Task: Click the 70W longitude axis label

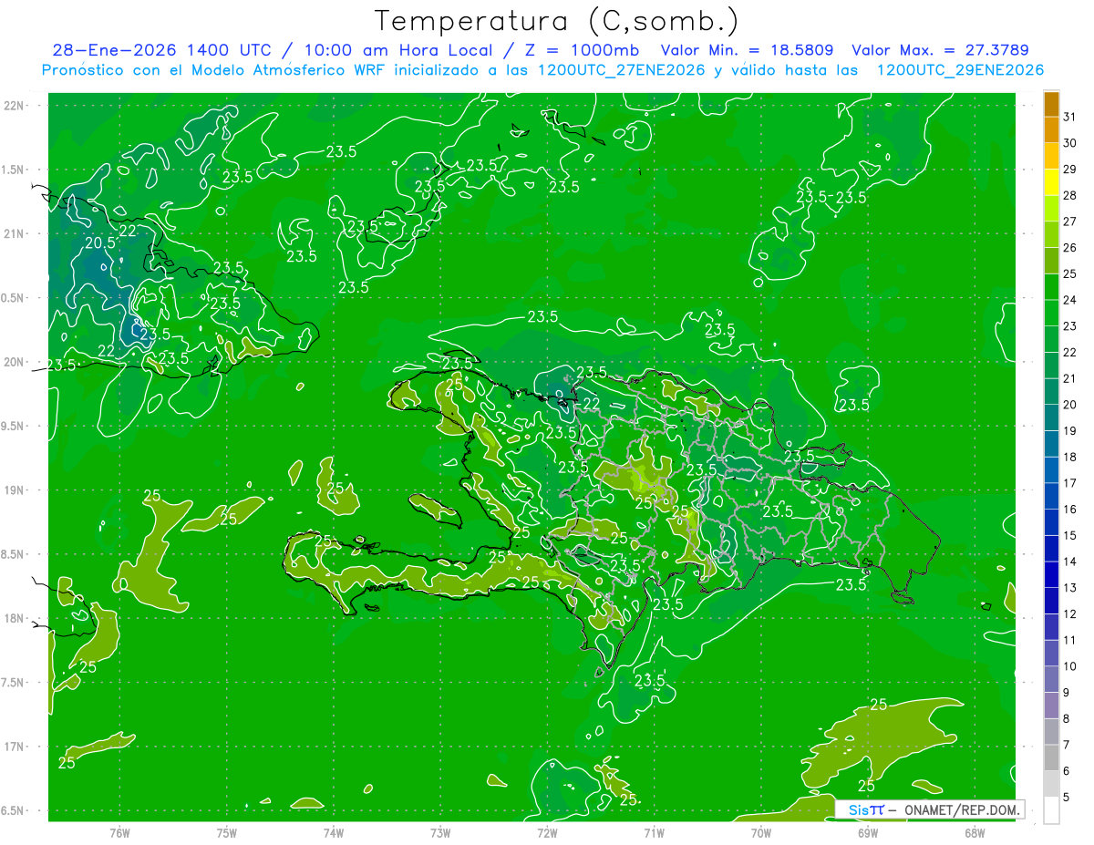Action: click(761, 833)
